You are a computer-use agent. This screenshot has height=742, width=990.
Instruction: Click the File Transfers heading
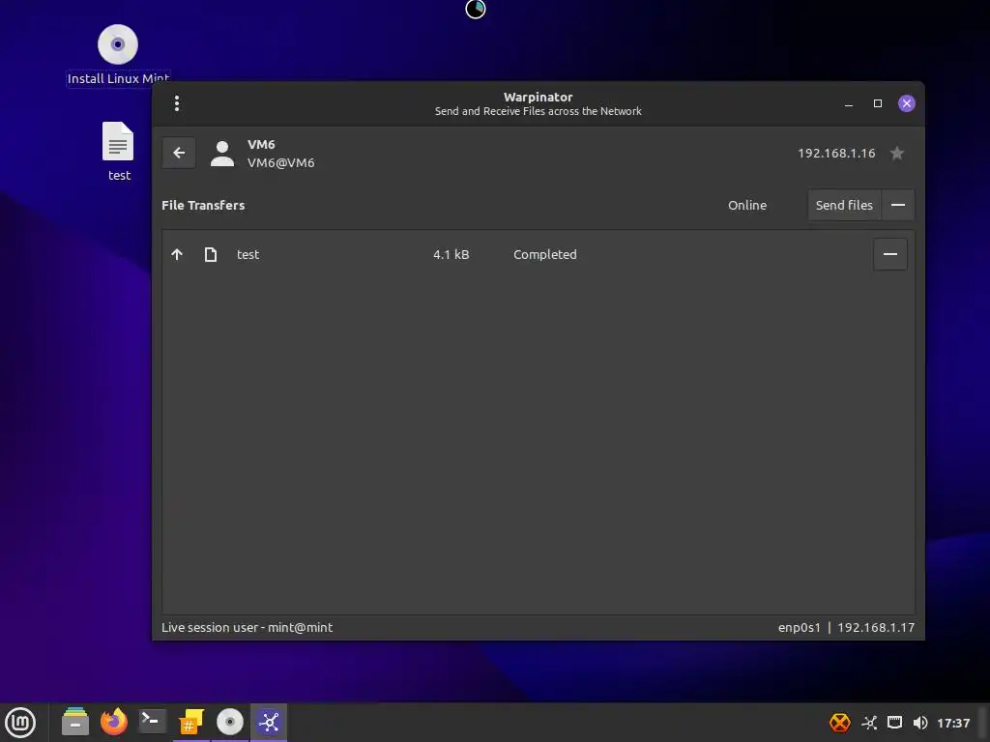point(203,205)
